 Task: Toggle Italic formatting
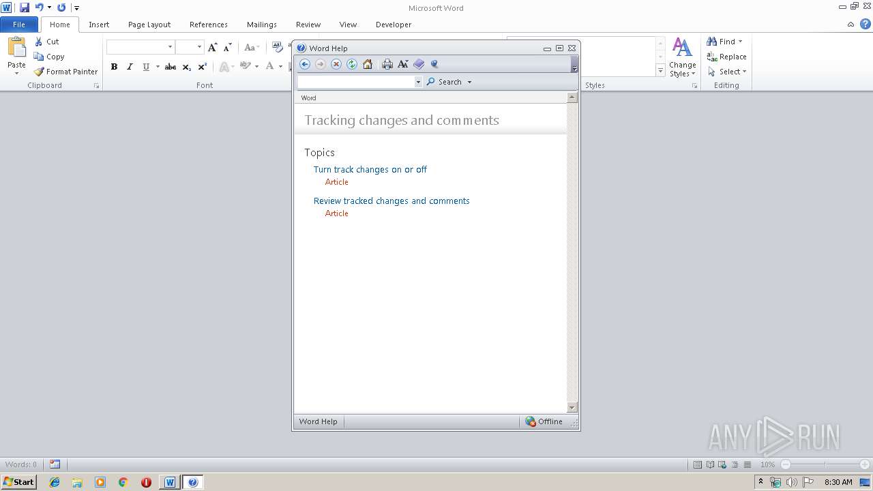click(x=130, y=67)
